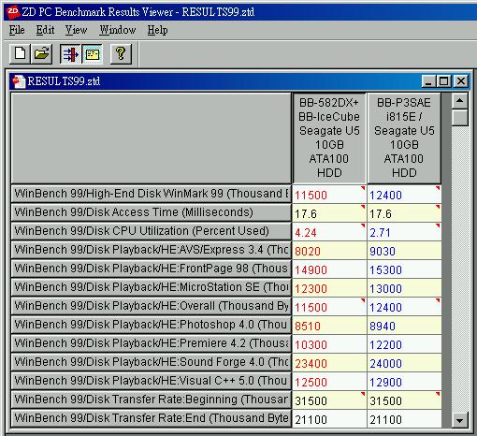Open the Help menu
The image size is (477, 436).
tap(157, 30)
